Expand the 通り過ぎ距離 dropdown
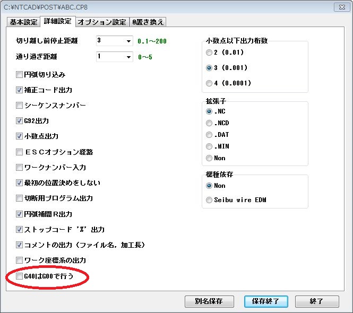This screenshot has width=353, height=313. point(128,57)
